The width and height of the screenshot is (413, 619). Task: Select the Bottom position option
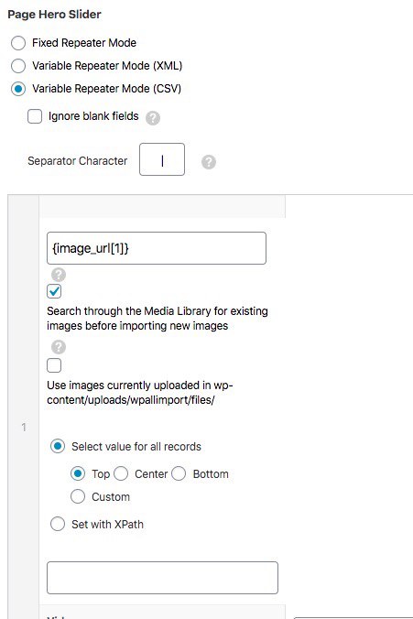(179, 473)
